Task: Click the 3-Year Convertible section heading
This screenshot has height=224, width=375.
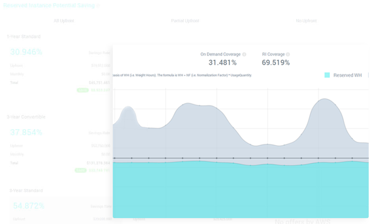Action: [26, 117]
